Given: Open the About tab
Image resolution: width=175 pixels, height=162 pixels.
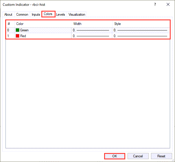Looking at the screenshot, I should pos(8,15).
